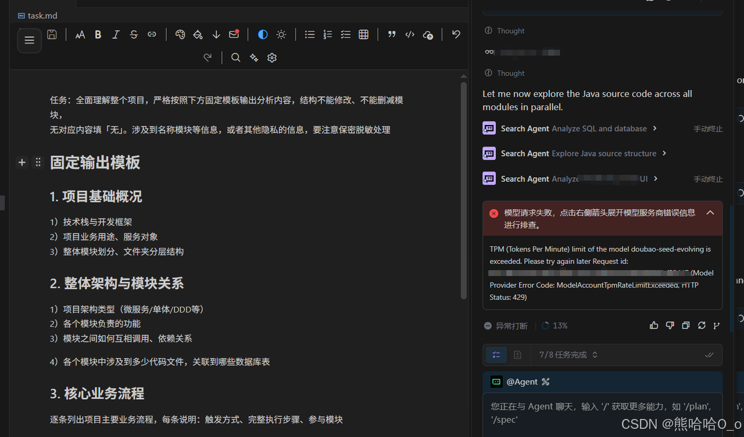Insert a numbered list
This screenshot has width=744, height=437.
[328, 35]
